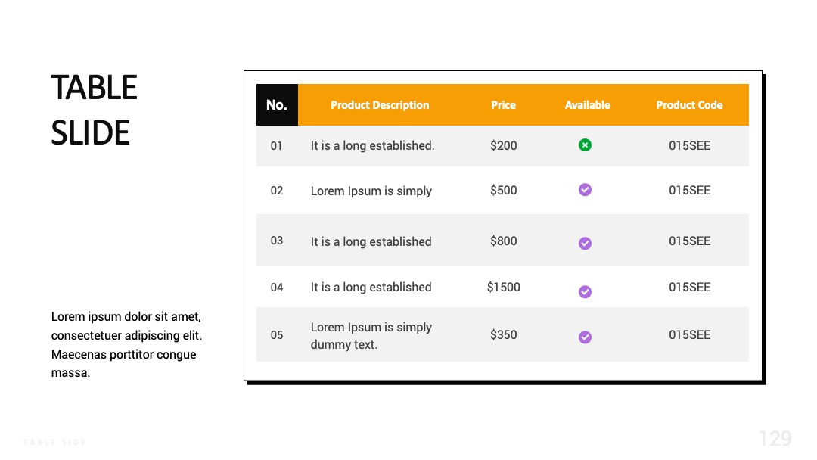Click the purple checkmark in row 05
This screenshot has height=460, width=817.
585,337
